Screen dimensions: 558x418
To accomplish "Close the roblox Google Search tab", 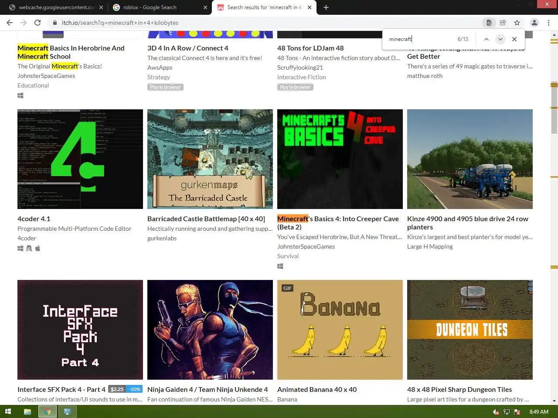I will tap(206, 7).
